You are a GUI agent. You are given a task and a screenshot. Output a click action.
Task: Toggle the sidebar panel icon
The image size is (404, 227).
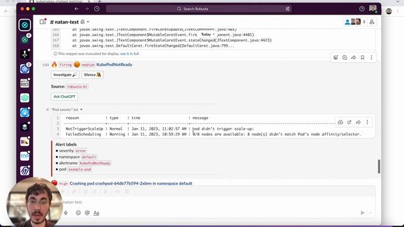point(42,22)
